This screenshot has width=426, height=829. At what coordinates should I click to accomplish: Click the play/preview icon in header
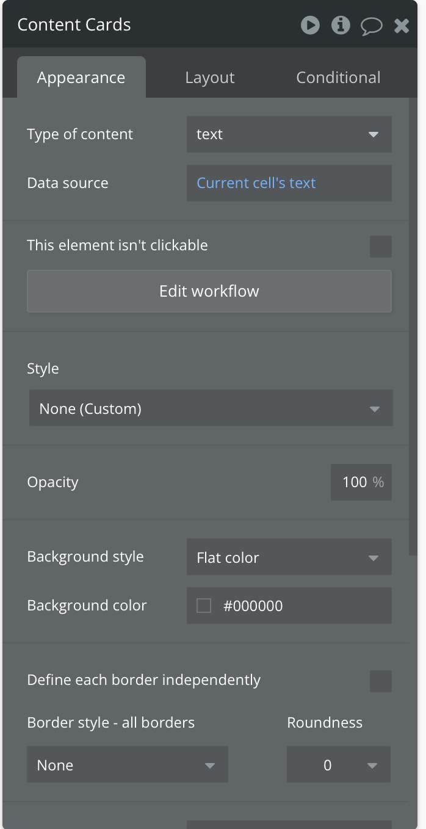pyautogui.click(x=310, y=25)
